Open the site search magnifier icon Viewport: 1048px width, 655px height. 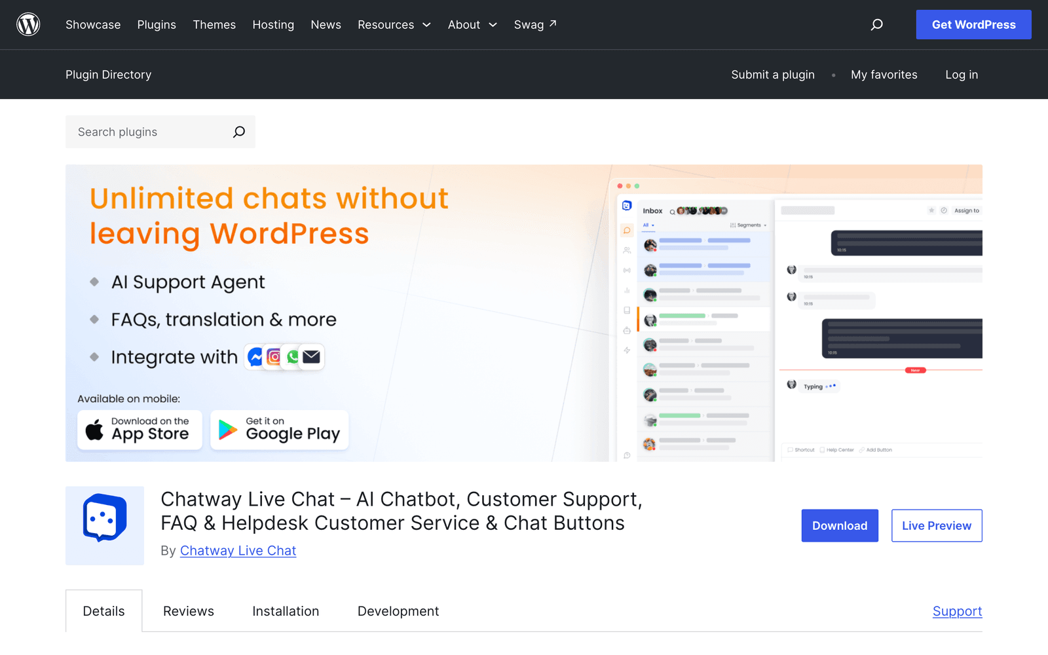[876, 25]
